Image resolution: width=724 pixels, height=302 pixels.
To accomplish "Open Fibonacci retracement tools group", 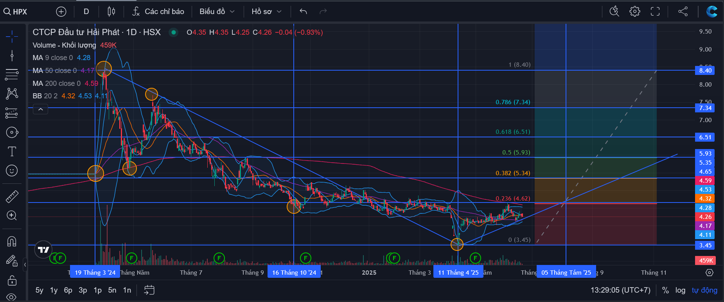I will coord(12,75).
